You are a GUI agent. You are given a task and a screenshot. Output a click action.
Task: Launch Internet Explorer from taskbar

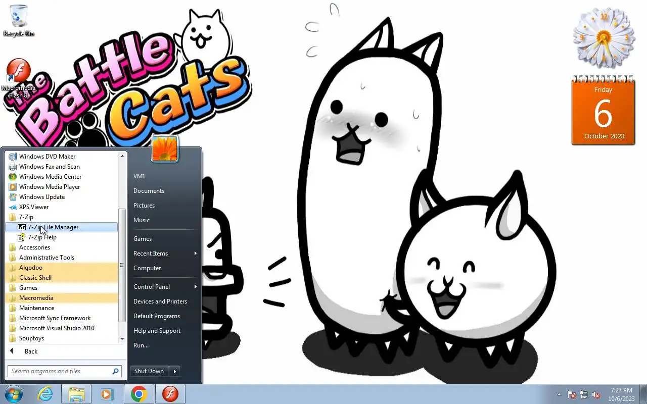(45, 394)
